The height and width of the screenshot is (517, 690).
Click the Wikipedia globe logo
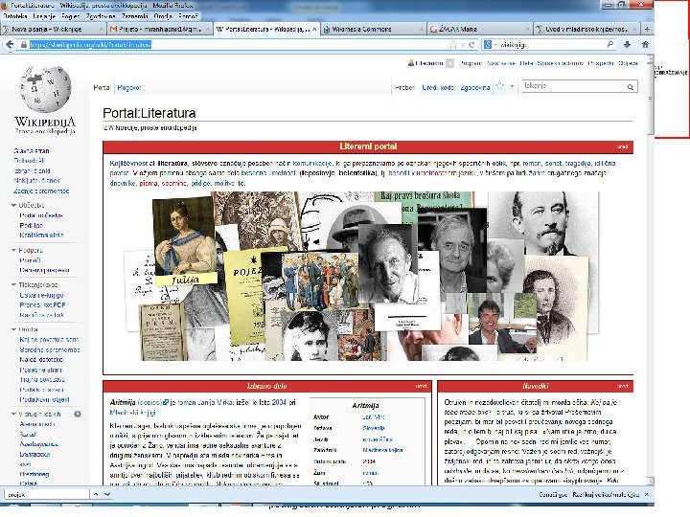[x=45, y=89]
